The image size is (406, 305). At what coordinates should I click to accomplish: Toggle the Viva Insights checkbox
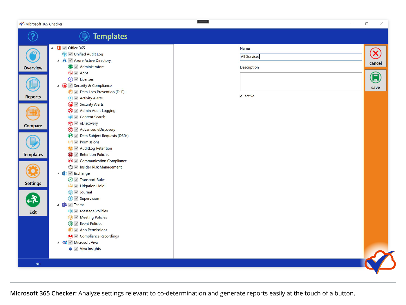click(x=76, y=249)
